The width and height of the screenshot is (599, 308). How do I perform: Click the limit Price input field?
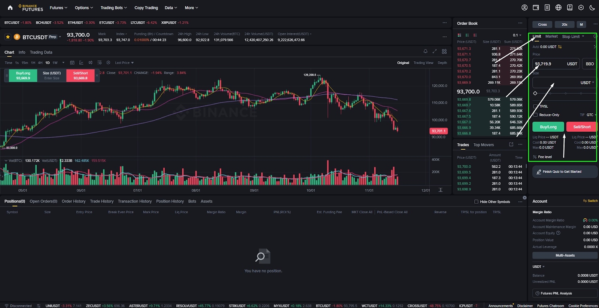tap(556, 64)
